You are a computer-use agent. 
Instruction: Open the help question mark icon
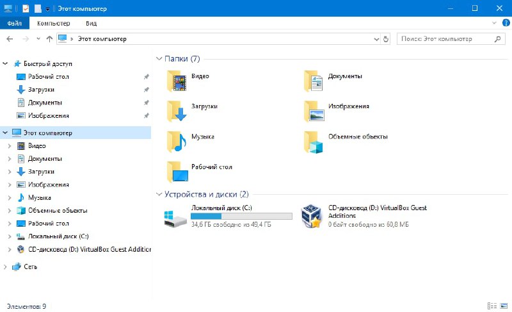point(506,23)
